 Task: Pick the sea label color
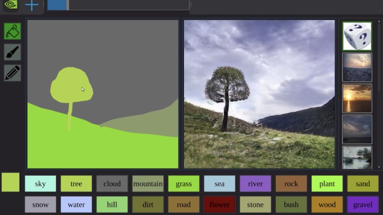pyautogui.click(x=220, y=183)
